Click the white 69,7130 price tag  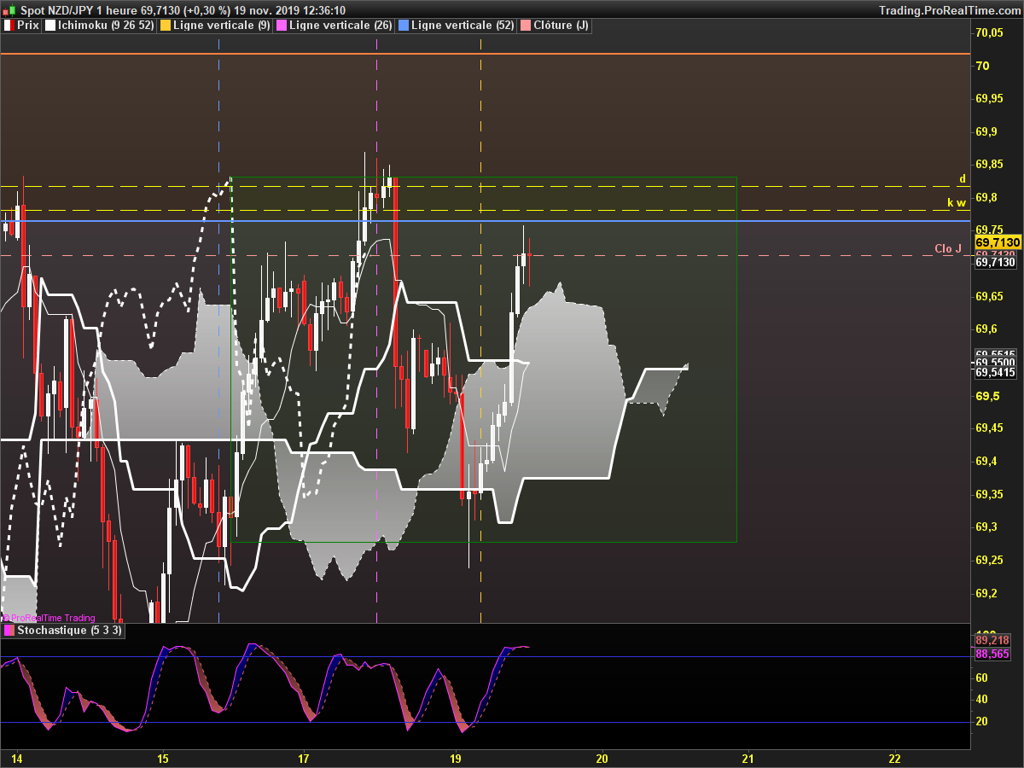998,263
